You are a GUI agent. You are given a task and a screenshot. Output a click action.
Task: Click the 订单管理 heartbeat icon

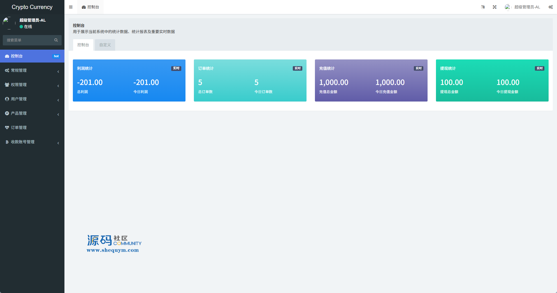click(7, 128)
